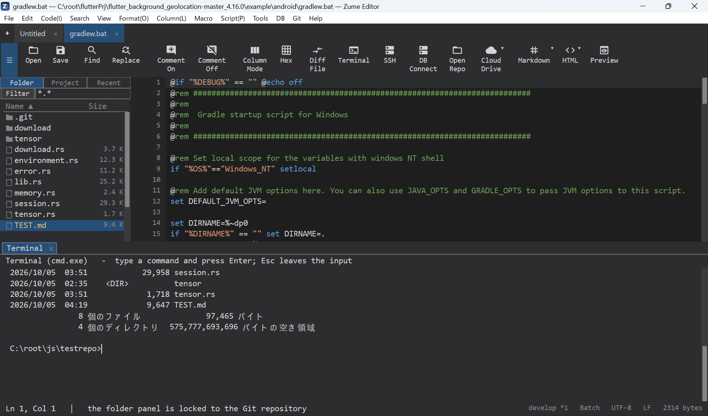This screenshot has height=416, width=708.
Task: Open the Terminal from toolbar
Action: 354,55
